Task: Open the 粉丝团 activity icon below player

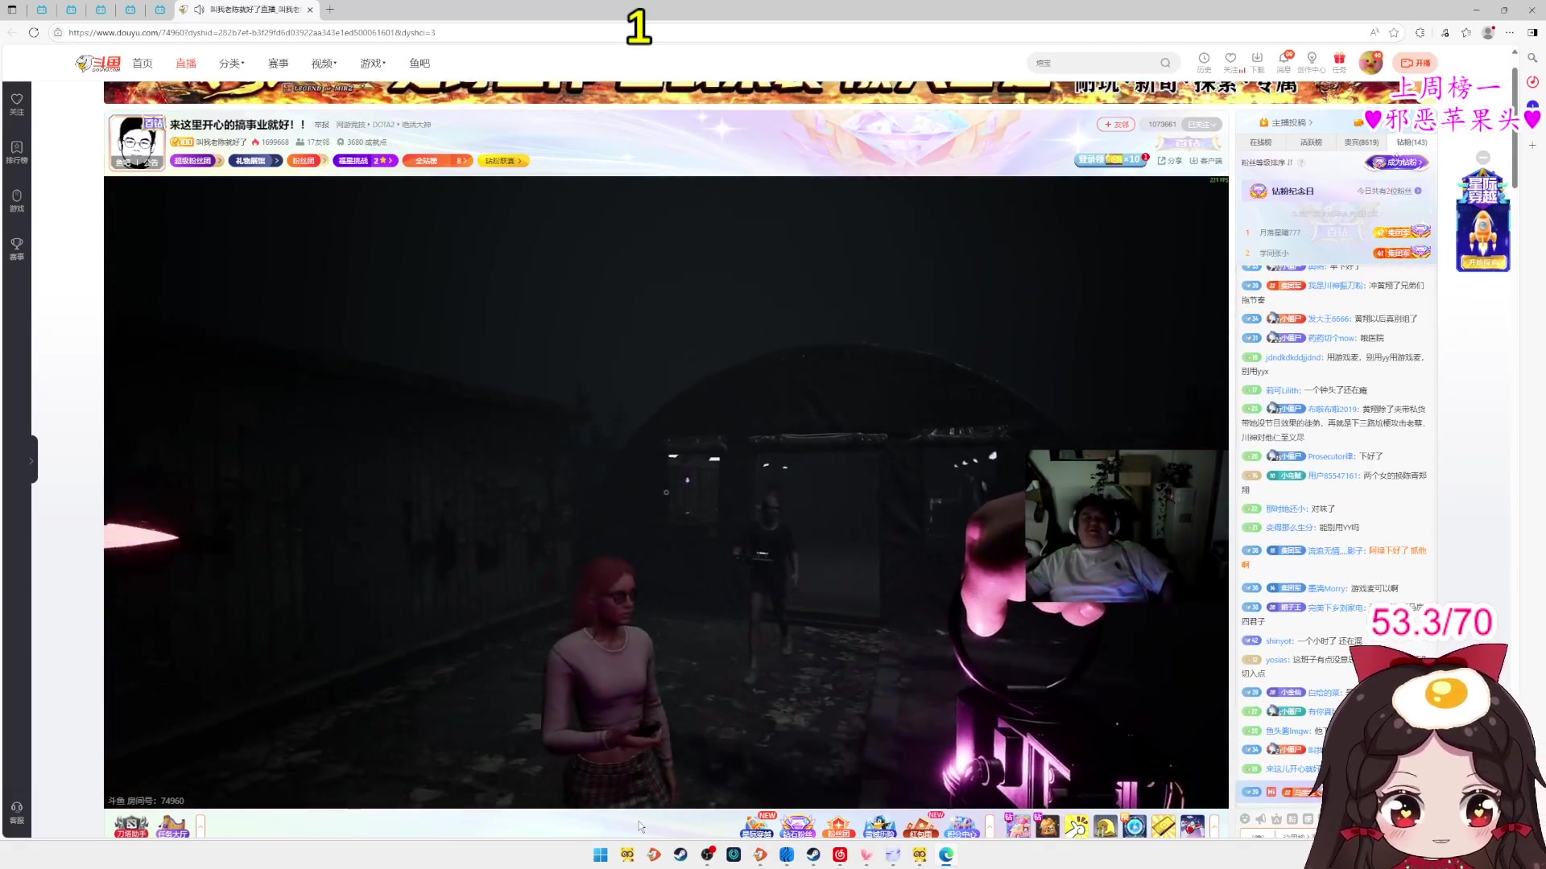Action: pyautogui.click(x=838, y=826)
